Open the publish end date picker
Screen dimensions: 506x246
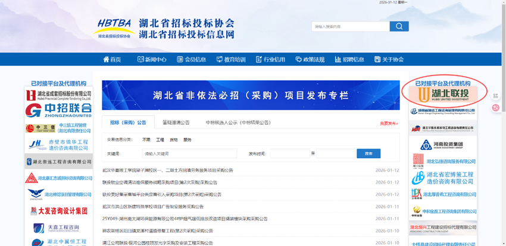[x=335, y=153]
